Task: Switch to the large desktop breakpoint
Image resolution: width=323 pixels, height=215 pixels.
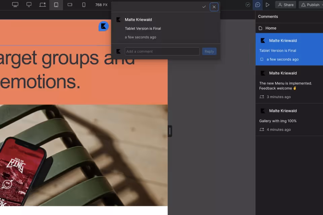Action: click(15, 5)
